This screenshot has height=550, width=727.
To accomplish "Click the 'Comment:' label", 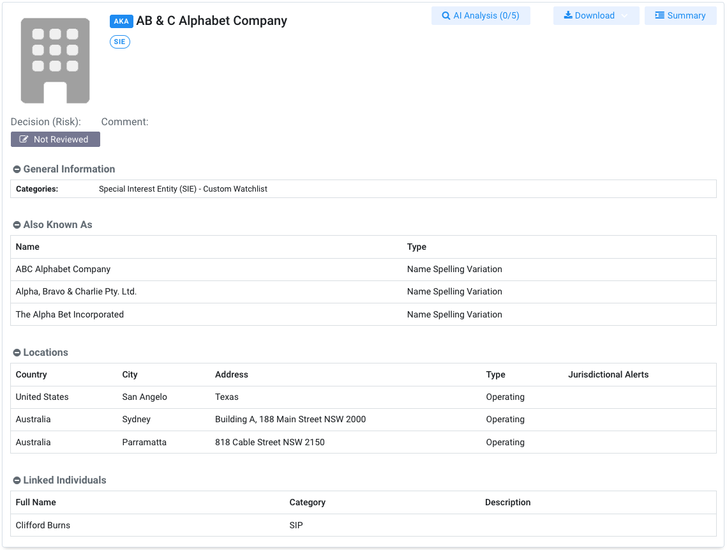I will 124,122.
